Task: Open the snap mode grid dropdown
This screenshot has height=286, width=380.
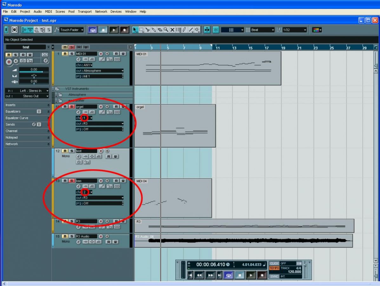Action: tap(233, 30)
